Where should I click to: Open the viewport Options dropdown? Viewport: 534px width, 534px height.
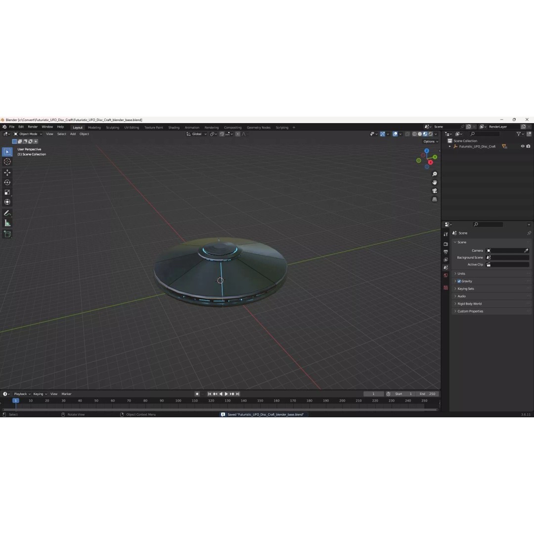click(431, 141)
